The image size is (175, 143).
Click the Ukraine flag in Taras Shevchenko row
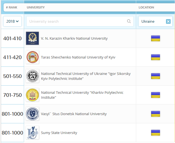pyautogui.click(x=156, y=57)
